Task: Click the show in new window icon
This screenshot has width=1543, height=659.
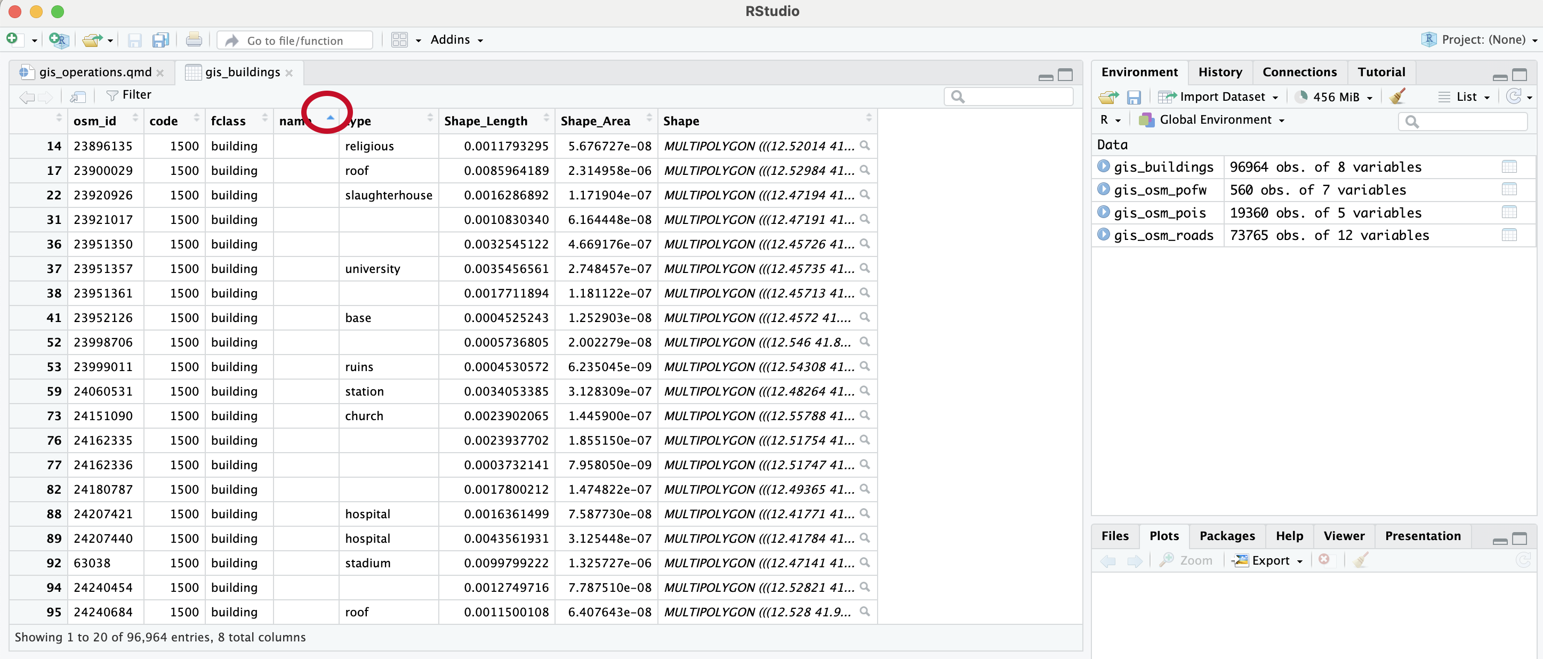Action: [x=78, y=97]
